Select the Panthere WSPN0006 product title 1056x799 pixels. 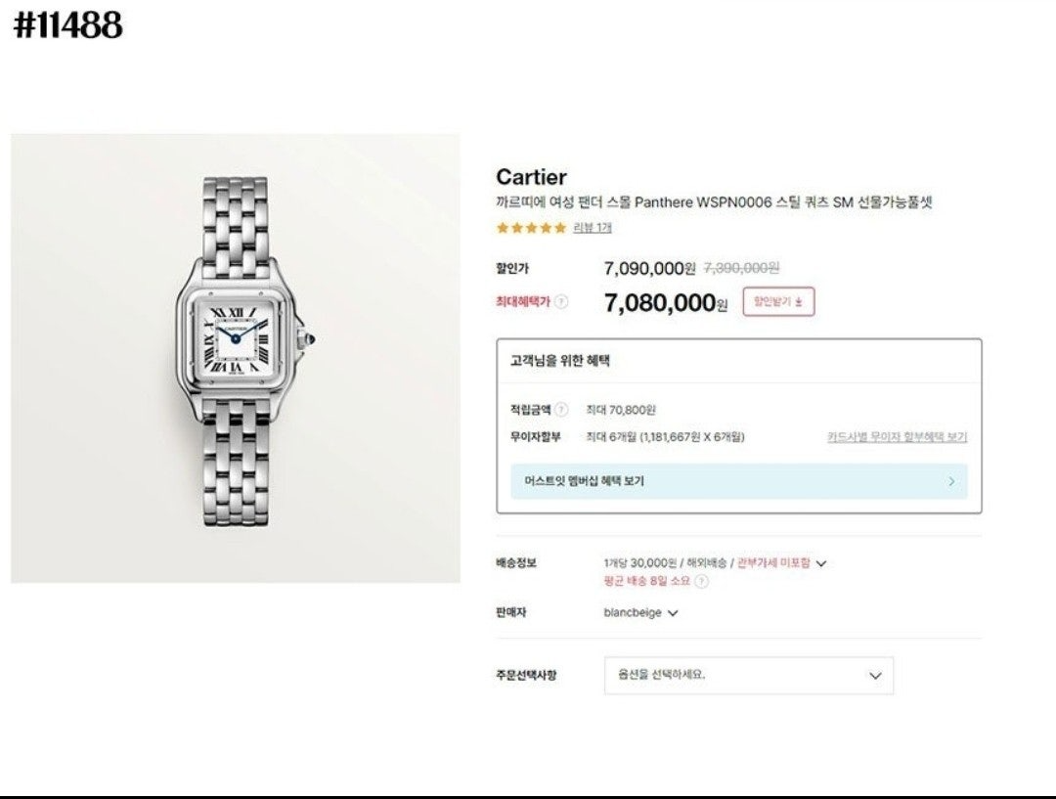(714, 202)
